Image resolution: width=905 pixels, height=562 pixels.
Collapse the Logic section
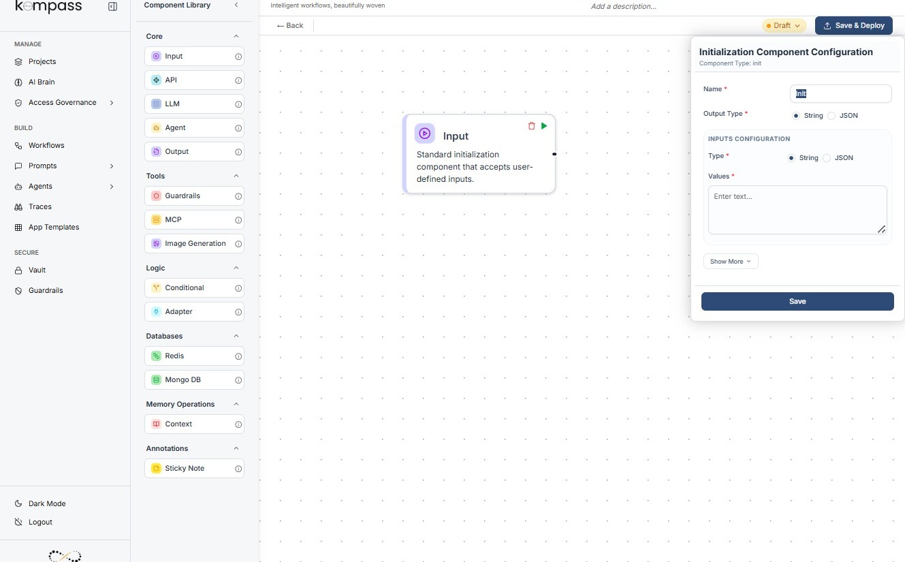coord(236,268)
